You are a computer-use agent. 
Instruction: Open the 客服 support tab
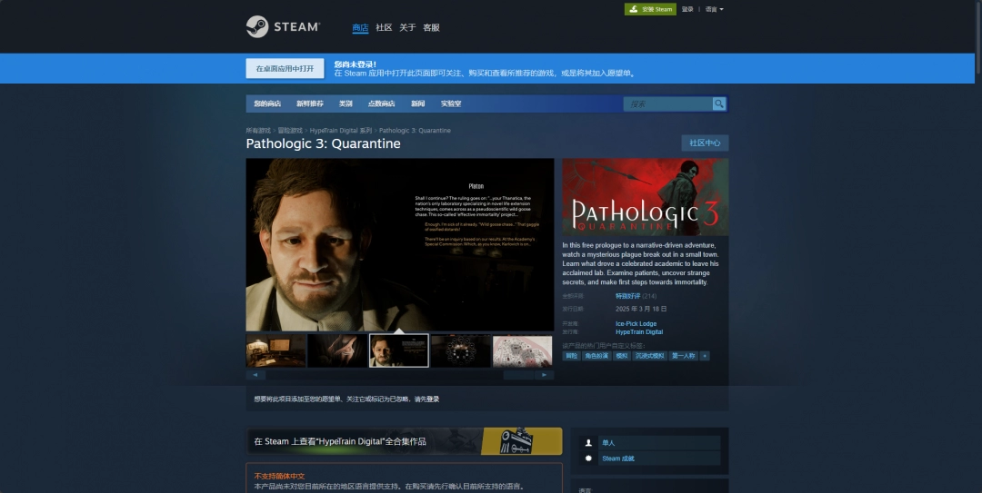pyautogui.click(x=431, y=27)
